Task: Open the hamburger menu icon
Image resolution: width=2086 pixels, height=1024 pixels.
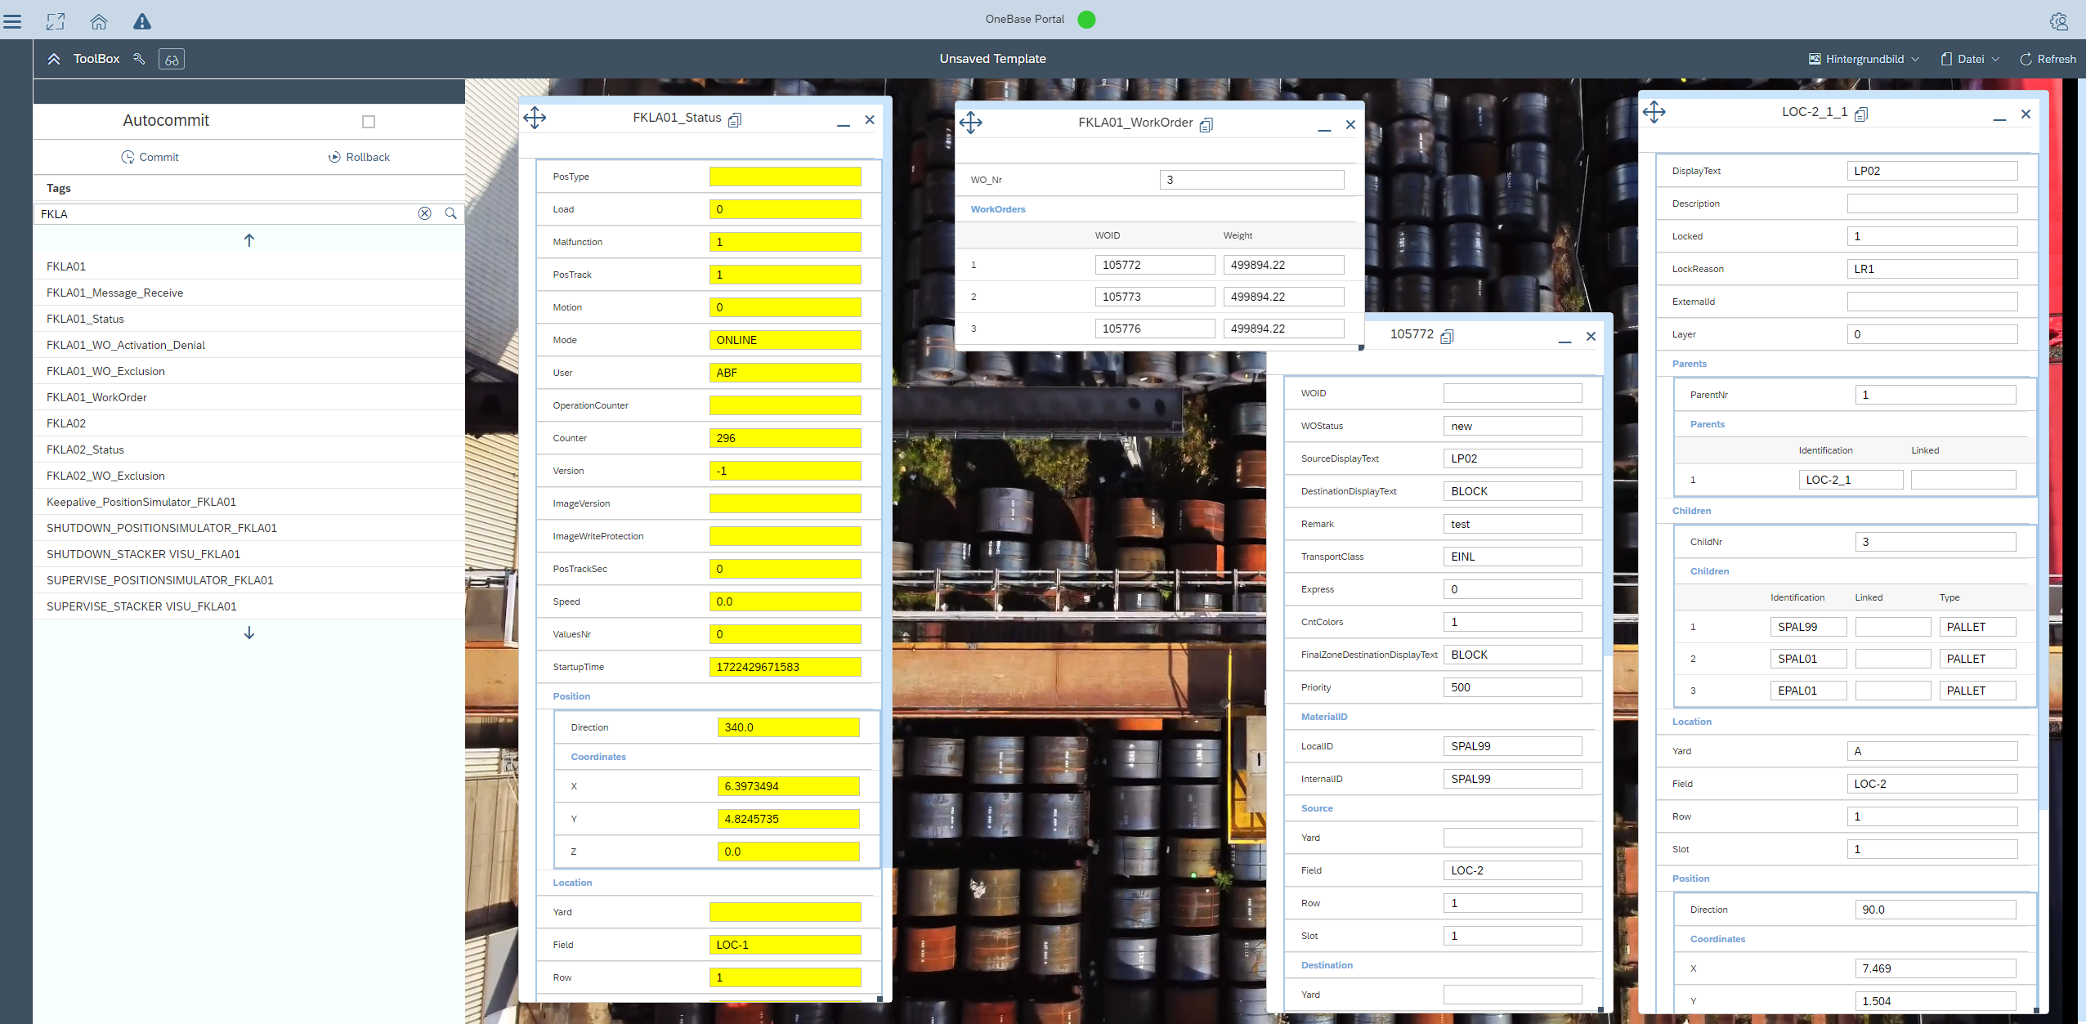Action: pyautogui.click(x=12, y=21)
